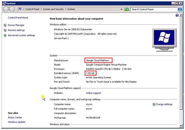Maximize the System window
Image resolution: width=185 pixels, height=130 pixels.
click(177, 3)
